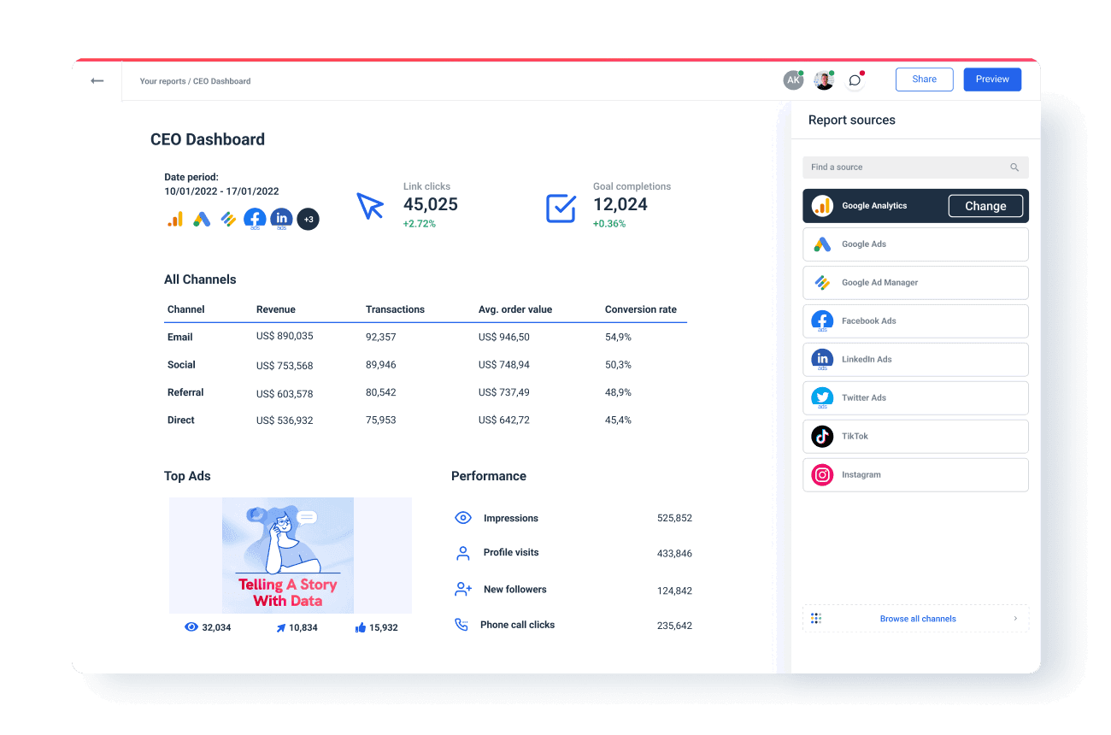The image size is (1111, 735).
Task: Click the Google Ad Manager source icon
Action: click(x=821, y=282)
